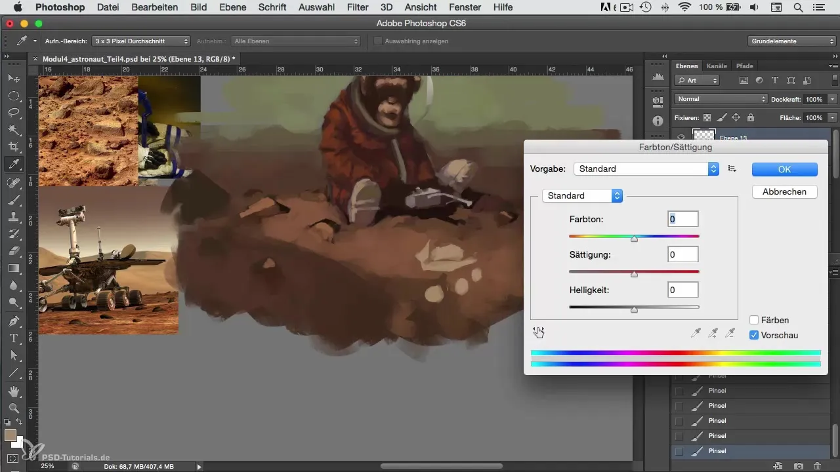Open the Ebene menu
The height and width of the screenshot is (472, 840).
pyautogui.click(x=232, y=7)
